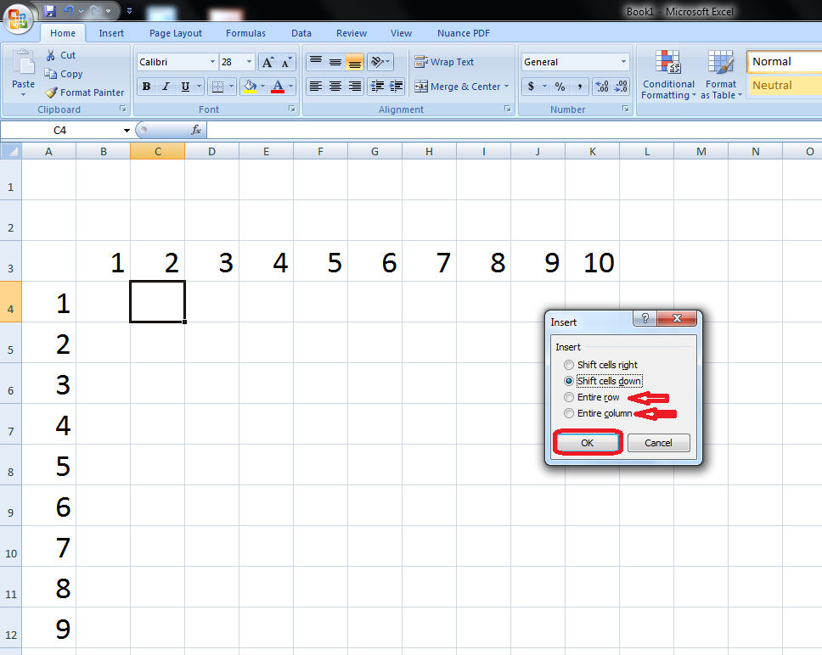Image resolution: width=822 pixels, height=655 pixels.
Task: Apply Bold formatting
Action: click(145, 87)
